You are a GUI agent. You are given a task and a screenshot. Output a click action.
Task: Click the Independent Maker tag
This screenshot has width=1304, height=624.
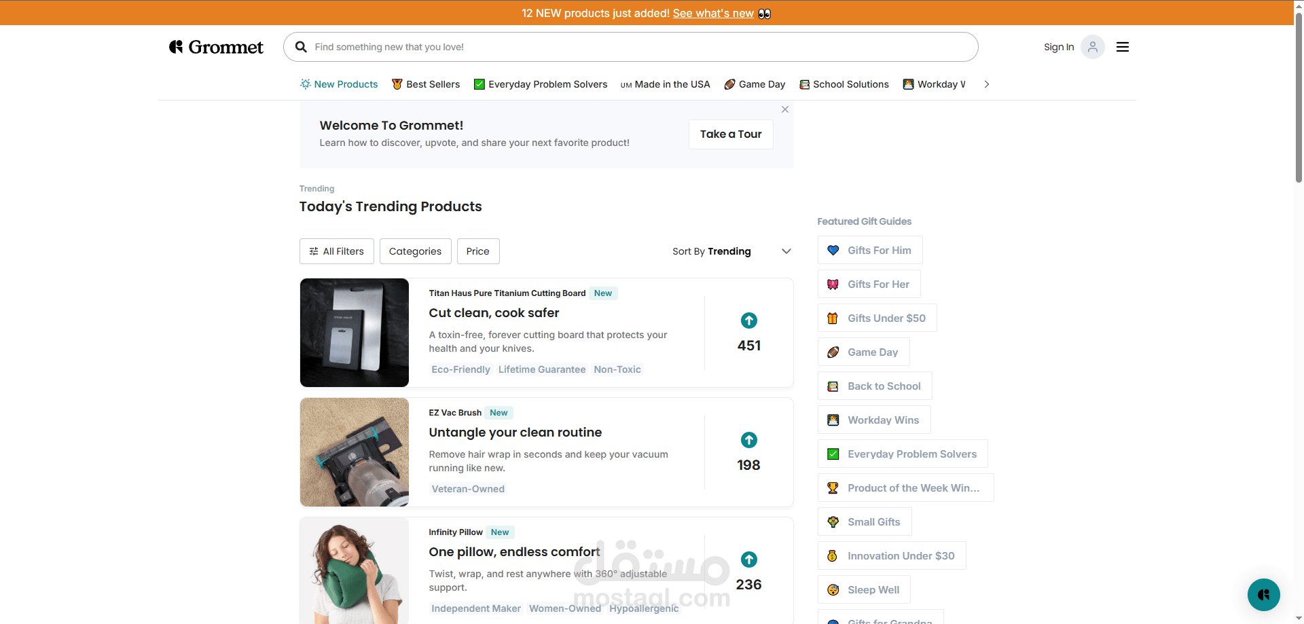476,608
